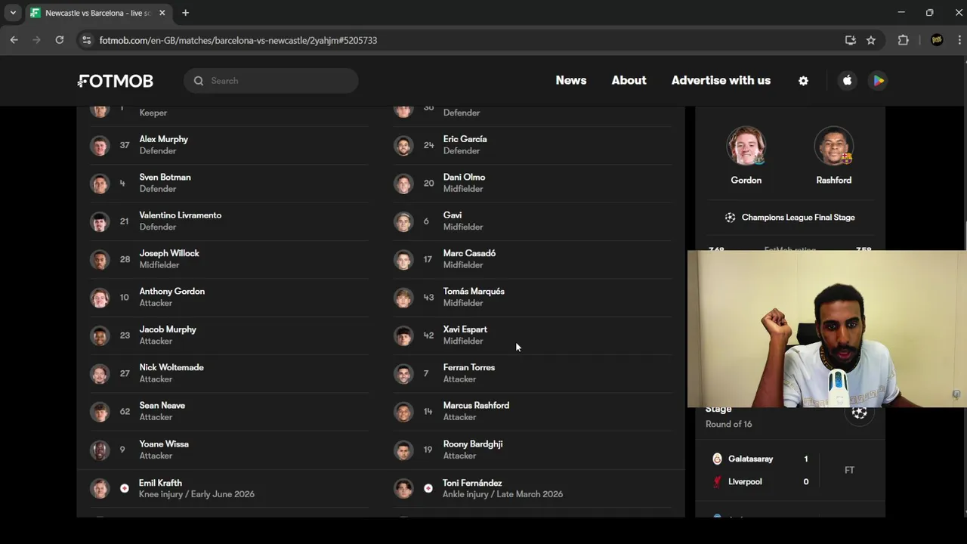
Task: Click the address bar URL
Action: click(x=238, y=40)
